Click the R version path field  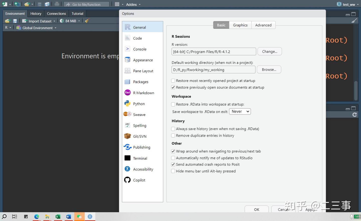click(x=214, y=52)
